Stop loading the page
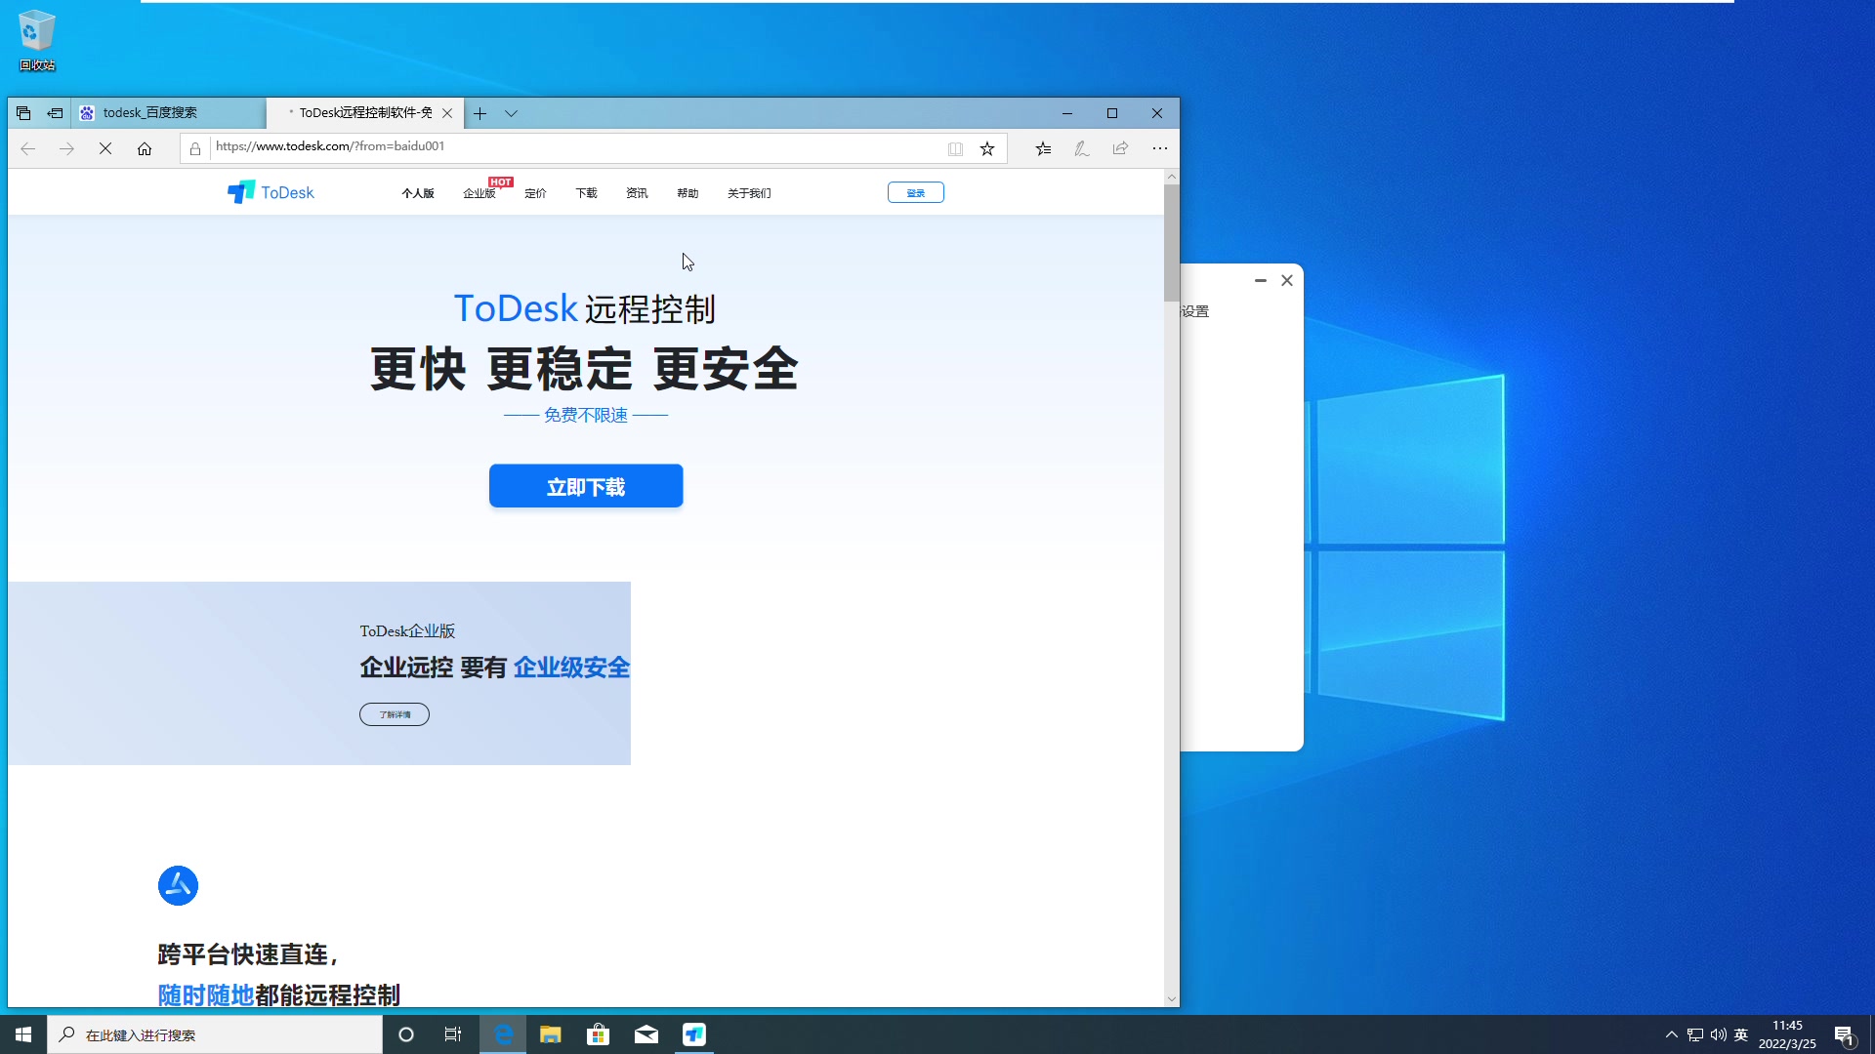The image size is (1875, 1054). coord(105,148)
